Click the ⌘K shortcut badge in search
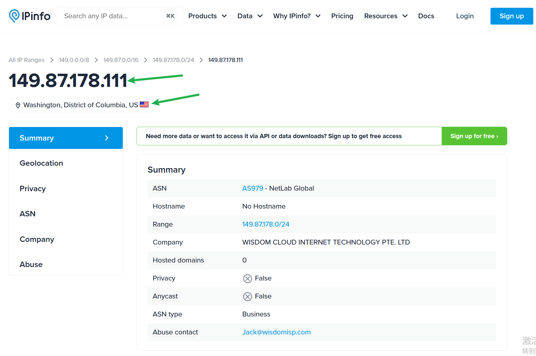 pos(170,16)
